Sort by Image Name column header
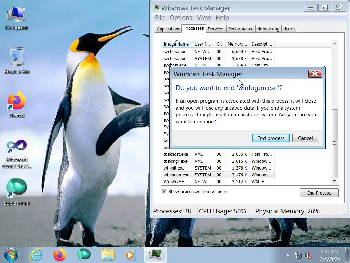350x263 pixels. coord(177,44)
